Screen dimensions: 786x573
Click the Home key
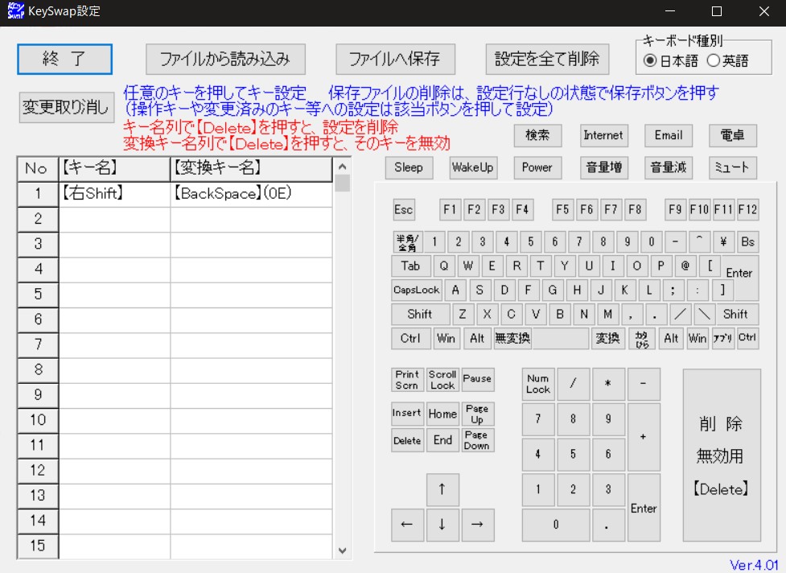442,414
